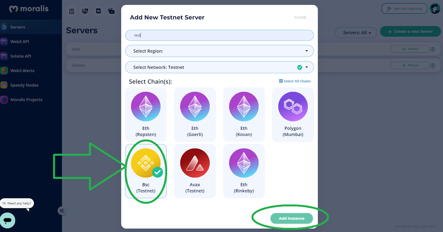
Task: Open the Discord chat icon in toolbar
Action: click(98, 11)
